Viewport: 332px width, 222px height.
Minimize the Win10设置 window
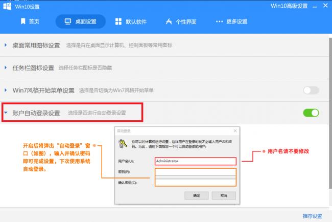315,7
